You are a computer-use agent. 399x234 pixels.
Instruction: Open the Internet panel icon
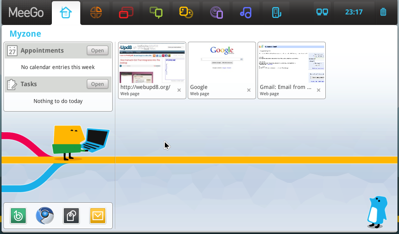click(x=216, y=12)
